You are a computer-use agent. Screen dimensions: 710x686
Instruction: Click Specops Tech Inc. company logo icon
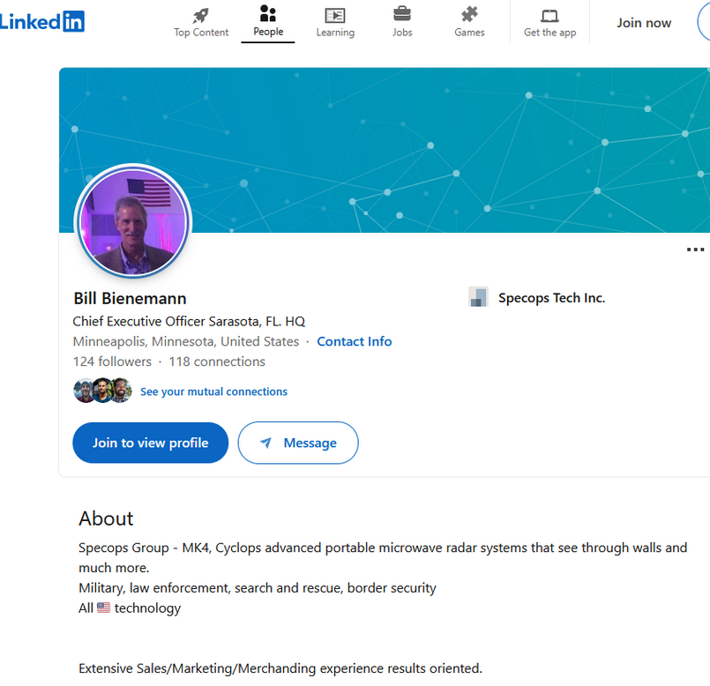(x=478, y=297)
